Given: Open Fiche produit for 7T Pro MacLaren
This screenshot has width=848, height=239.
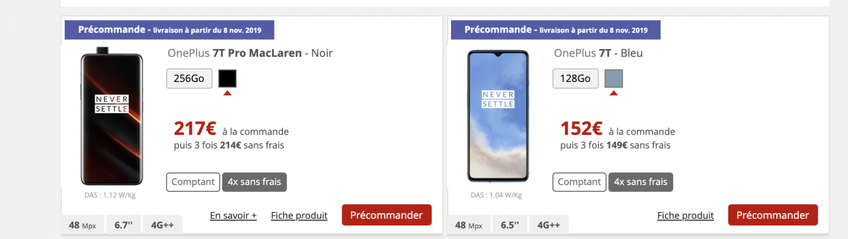Looking at the screenshot, I should point(299,216).
